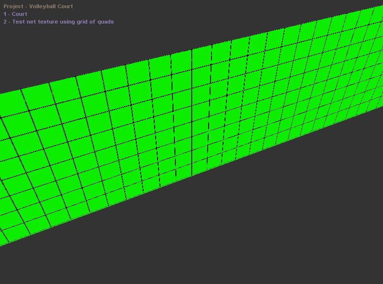This screenshot has width=383, height=284.
Task: Select the "1 - Court" menu option
Action: tap(15, 14)
